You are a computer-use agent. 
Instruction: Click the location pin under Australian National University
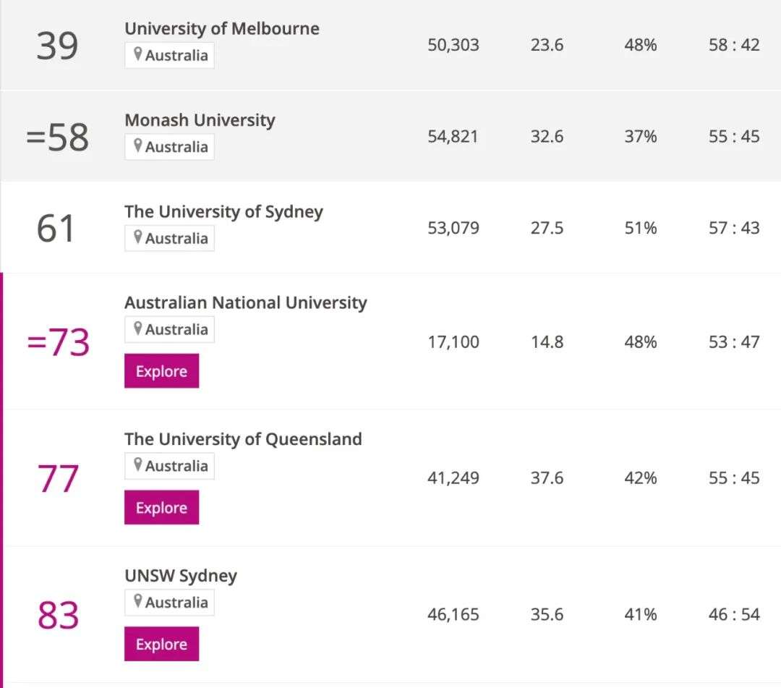tap(138, 328)
